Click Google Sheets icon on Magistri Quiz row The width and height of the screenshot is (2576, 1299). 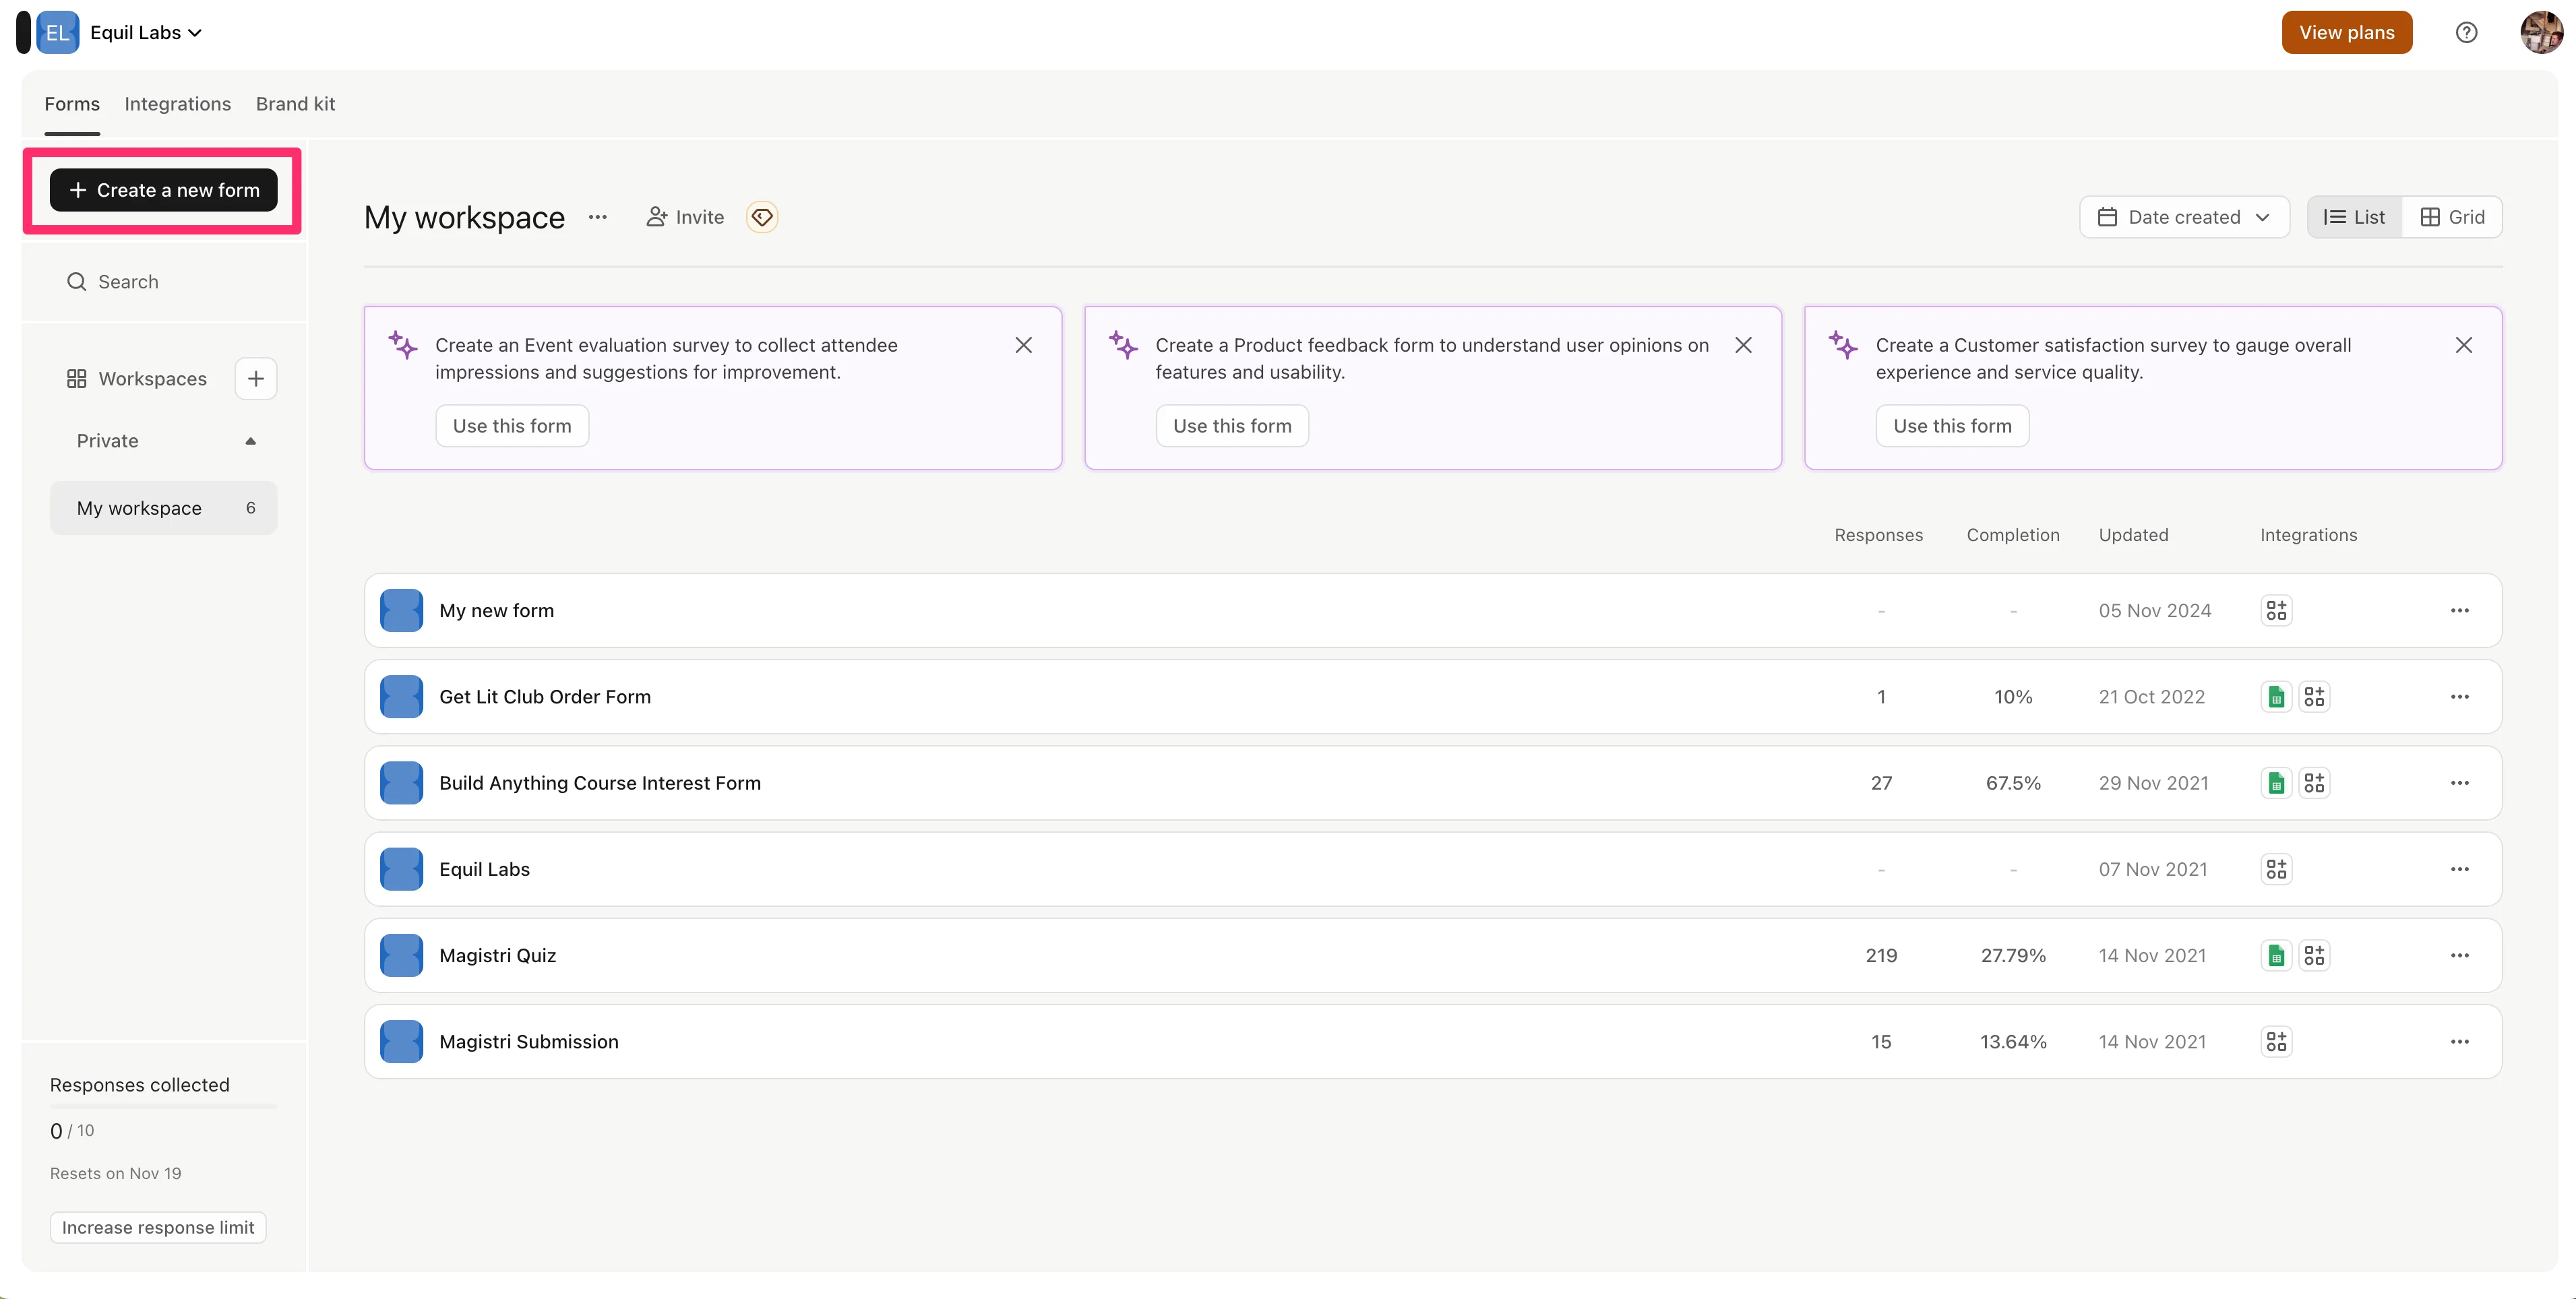pyautogui.click(x=2276, y=956)
